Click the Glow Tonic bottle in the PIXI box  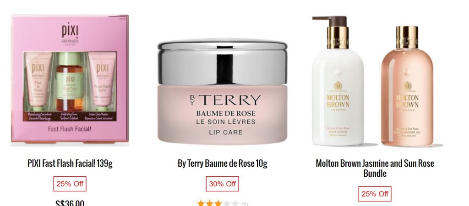[70, 82]
